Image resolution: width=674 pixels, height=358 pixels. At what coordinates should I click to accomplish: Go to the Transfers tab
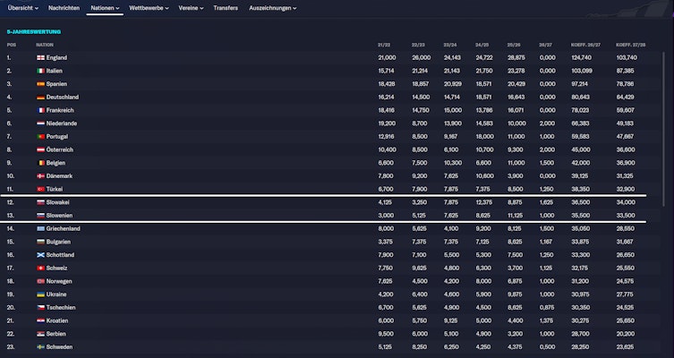pos(226,7)
